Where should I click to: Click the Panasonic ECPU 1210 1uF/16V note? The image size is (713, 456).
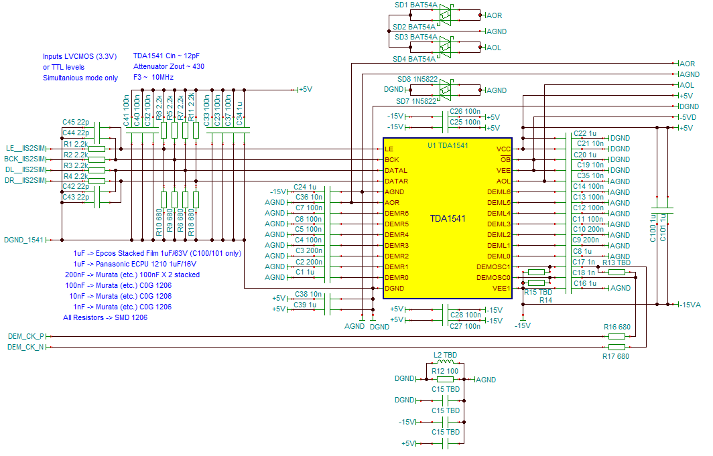click(135, 264)
